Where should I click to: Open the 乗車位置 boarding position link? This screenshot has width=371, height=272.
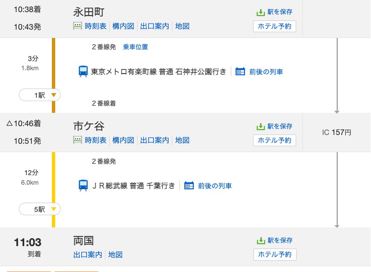click(x=136, y=47)
